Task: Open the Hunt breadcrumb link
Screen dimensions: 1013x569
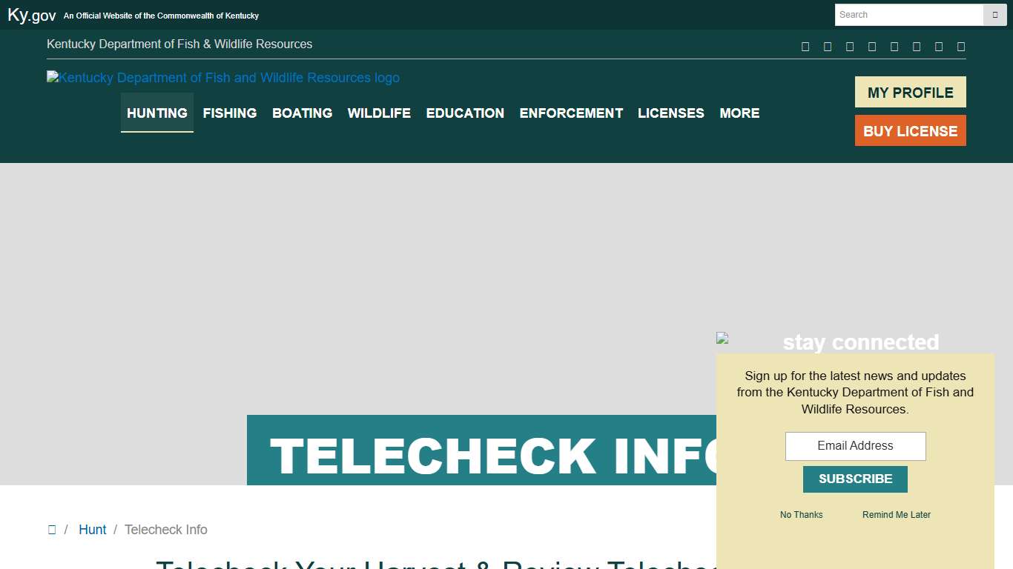Action: [x=92, y=529]
